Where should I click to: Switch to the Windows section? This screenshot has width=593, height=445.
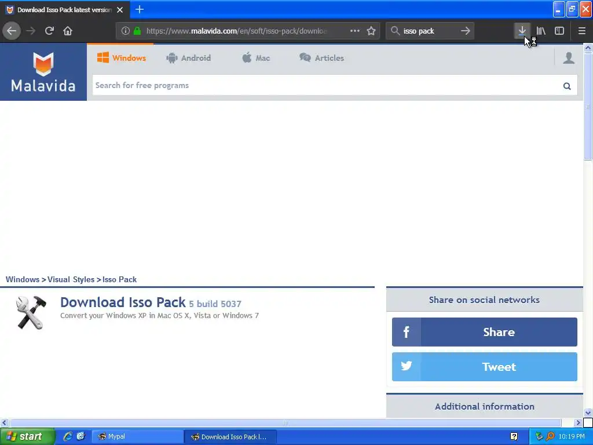[x=122, y=58]
